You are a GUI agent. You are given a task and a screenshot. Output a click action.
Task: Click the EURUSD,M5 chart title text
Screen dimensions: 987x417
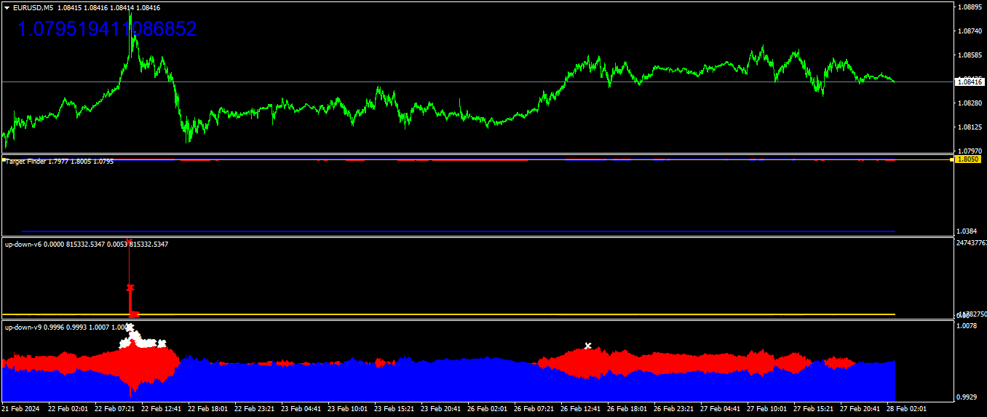[33, 7]
